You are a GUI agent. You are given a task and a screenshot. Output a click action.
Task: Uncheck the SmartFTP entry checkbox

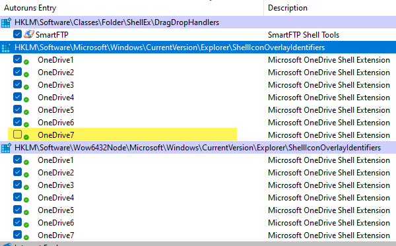click(x=17, y=34)
